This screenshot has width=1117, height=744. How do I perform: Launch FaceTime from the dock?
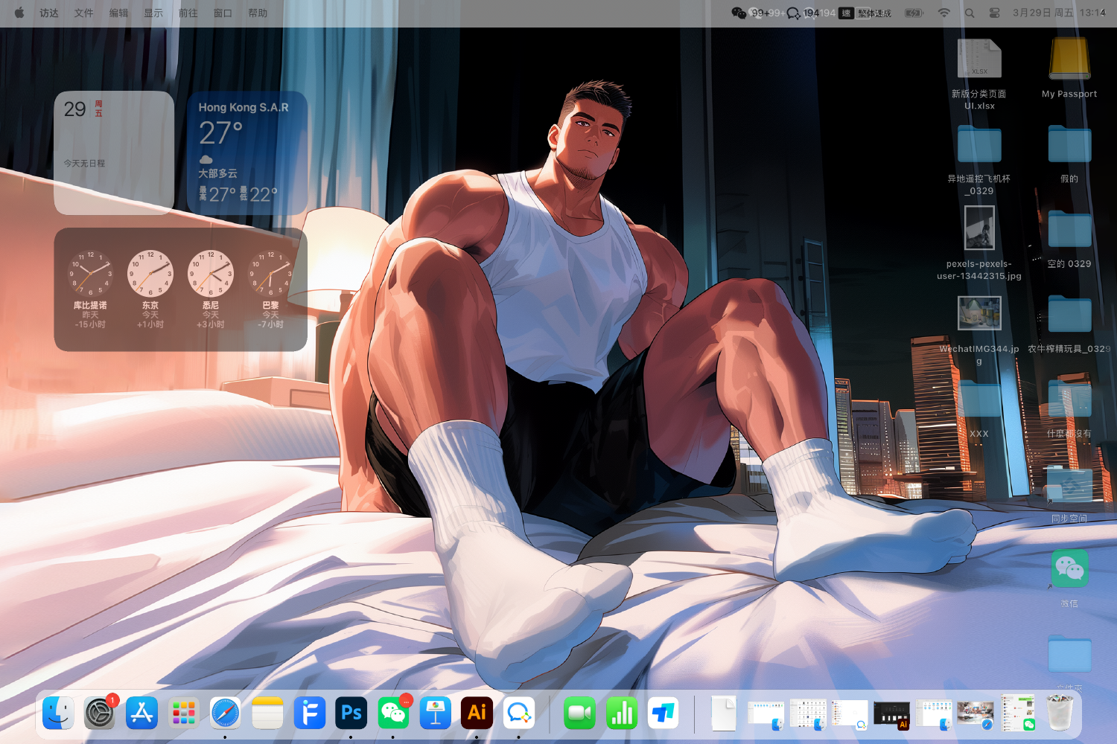pyautogui.click(x=579, y=713)
